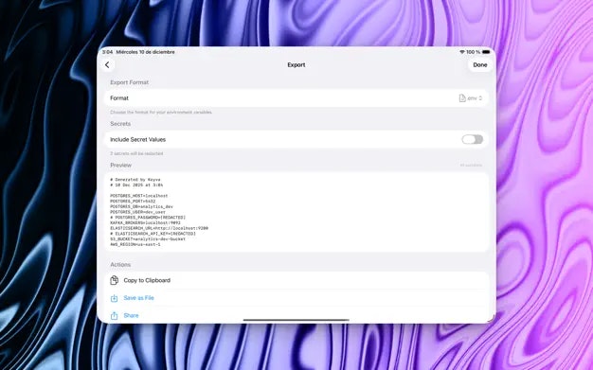Toggle Include Secret Values switch
Image resolution: width=593 pixels, height=370 pixels.
(472, 139)
